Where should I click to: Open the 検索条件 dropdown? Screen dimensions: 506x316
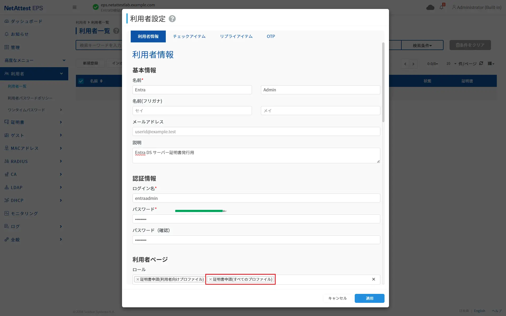tap(422, 45)
